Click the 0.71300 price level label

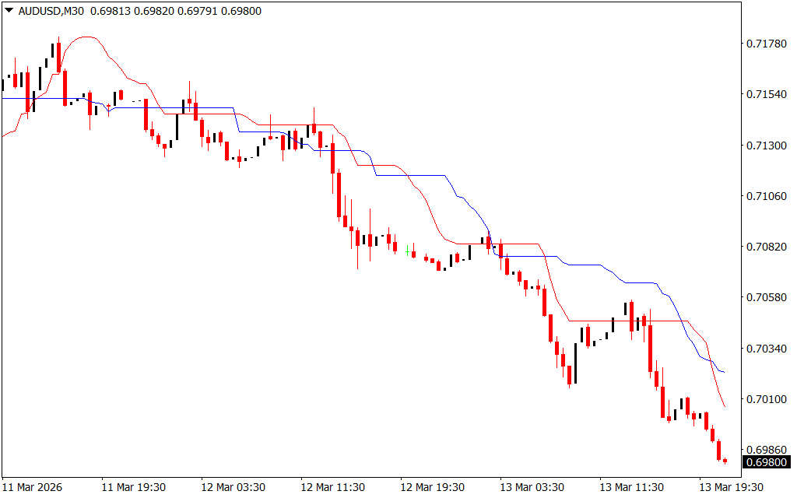(765, 146)
